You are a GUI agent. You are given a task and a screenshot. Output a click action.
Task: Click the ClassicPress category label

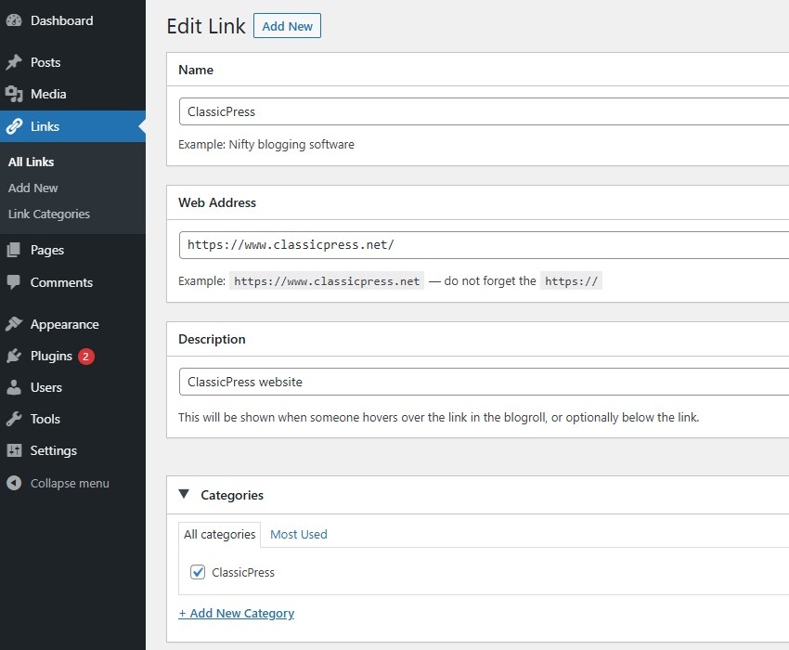pyautogui.click(x=243, y=572)
